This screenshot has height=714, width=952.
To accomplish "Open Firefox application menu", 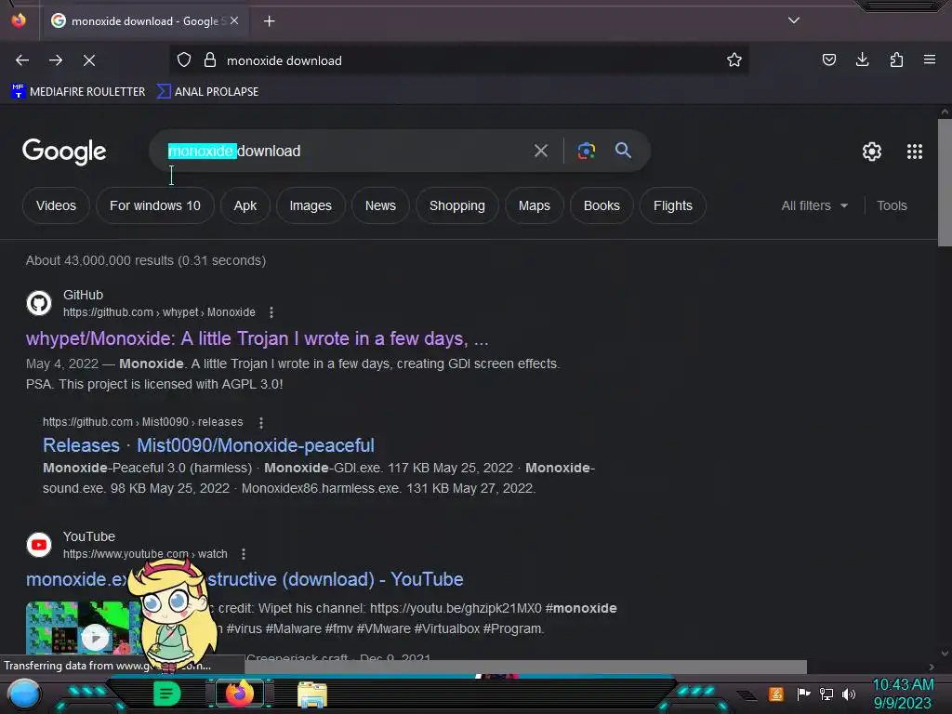I will point(929,59).
